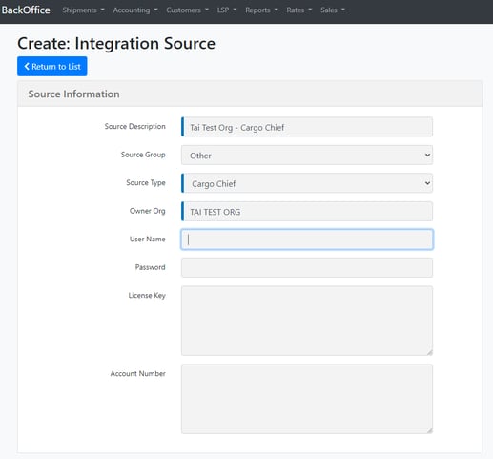
Task: Open the Source Group dropdown
Action: 307,156
